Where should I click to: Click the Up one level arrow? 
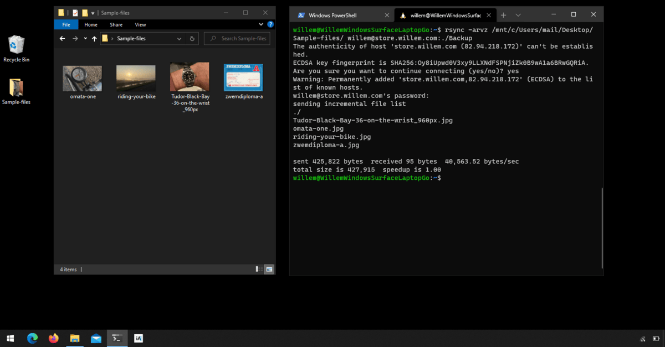[x=94, y=39]
